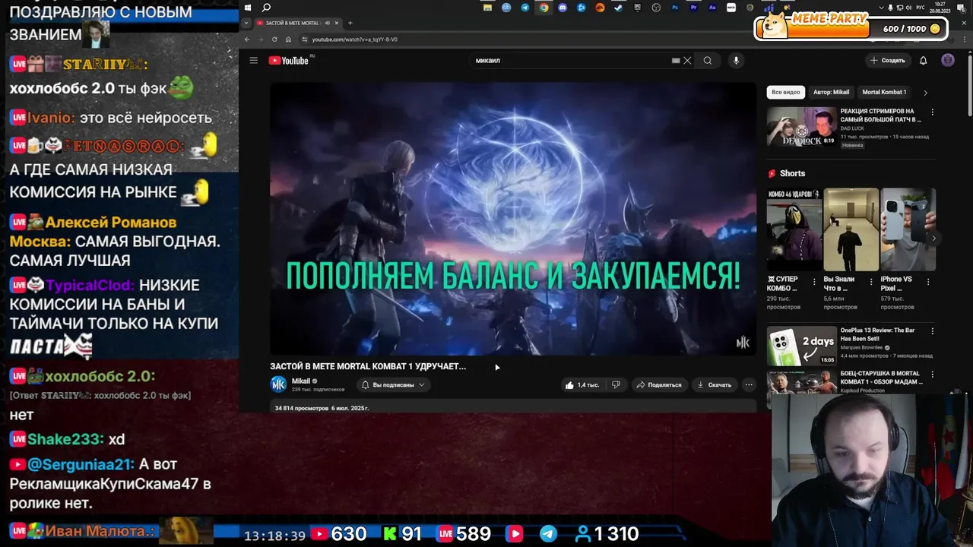Image resolution: width=973 pixels, height=547 pixels.
Task: Open Photoshop from the taskbar
Action: click(x=675, y=8)
